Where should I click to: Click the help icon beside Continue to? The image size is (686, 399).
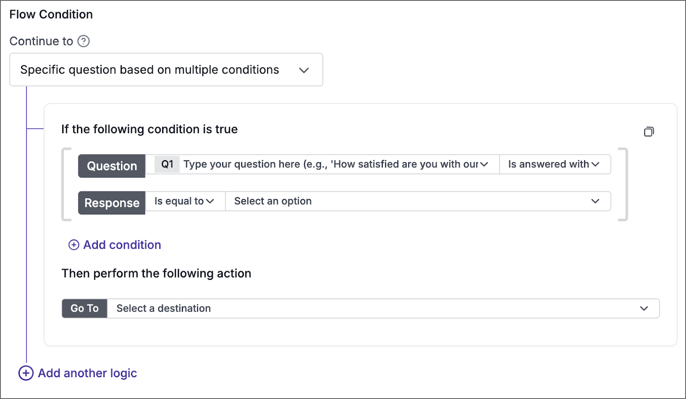(x=84, y=41)
